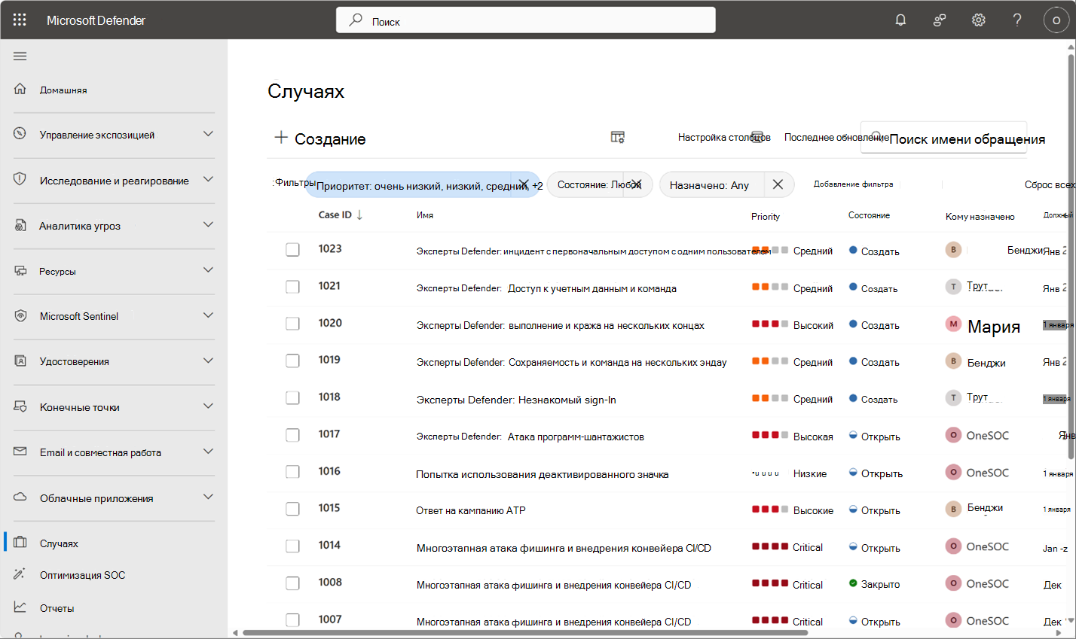The image size is (1076, 639).
Task: Select the checkbox for case 1021
Action: [292, 287]
